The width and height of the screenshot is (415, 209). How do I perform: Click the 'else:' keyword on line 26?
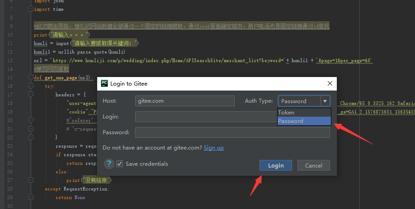[62, 172]
